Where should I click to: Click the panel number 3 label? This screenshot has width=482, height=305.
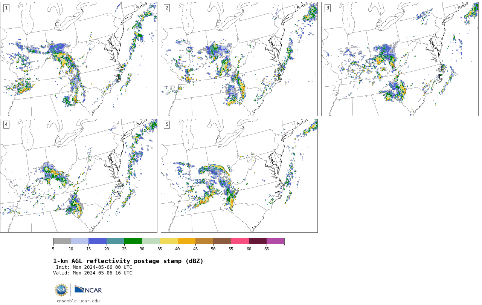pyautogui.click(x=328, y=8)
